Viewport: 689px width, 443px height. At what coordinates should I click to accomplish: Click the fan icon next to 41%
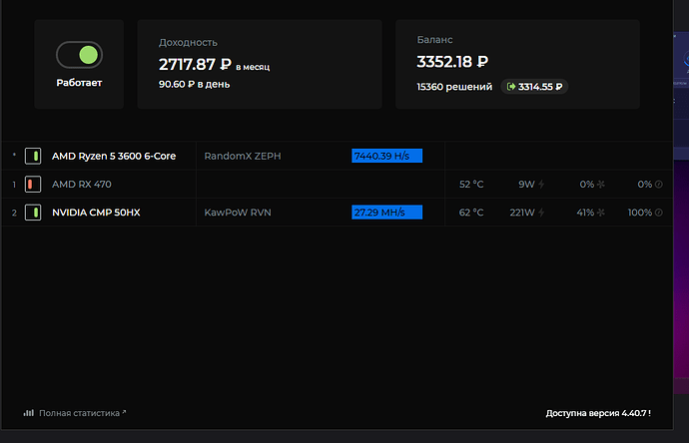[x=599, y=213]
